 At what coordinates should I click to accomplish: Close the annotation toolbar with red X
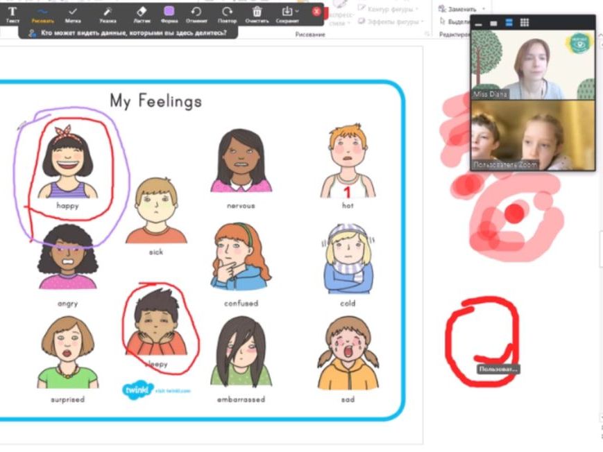316,12
